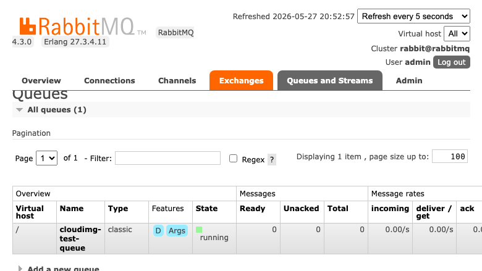Image resolution: width=482 pixels, height=271 pixels.
Task: Open the Exchanges tab
Action: point(241,80)
